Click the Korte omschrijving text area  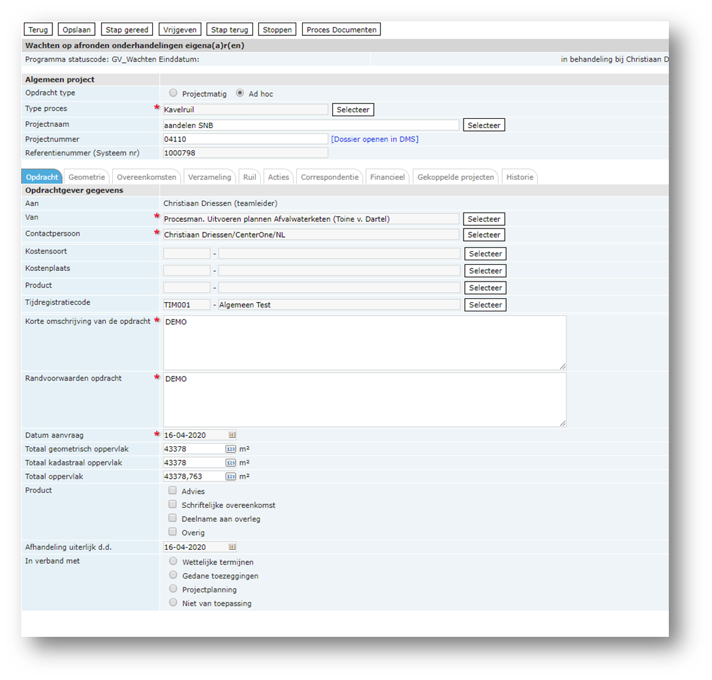pyautogui.click(x=365, y=343)
